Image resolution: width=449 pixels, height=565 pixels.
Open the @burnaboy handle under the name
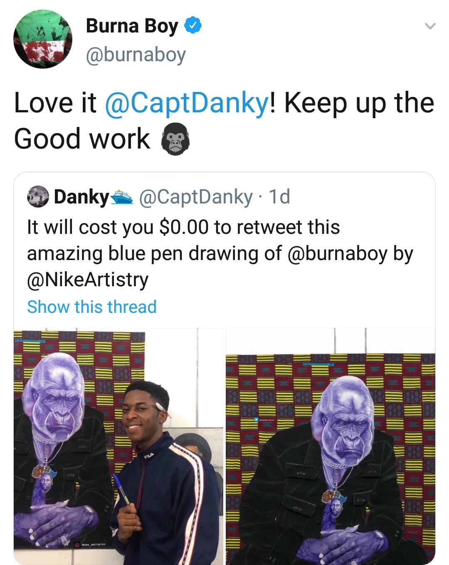click(x=136, y=55)
